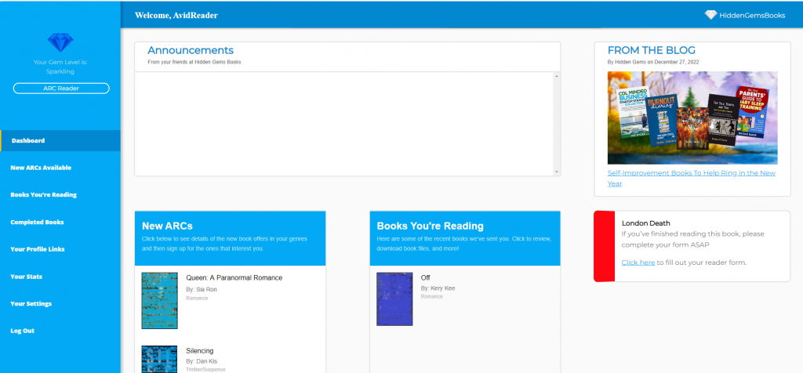Select Completed Books from sidebar

pos(37,223)
